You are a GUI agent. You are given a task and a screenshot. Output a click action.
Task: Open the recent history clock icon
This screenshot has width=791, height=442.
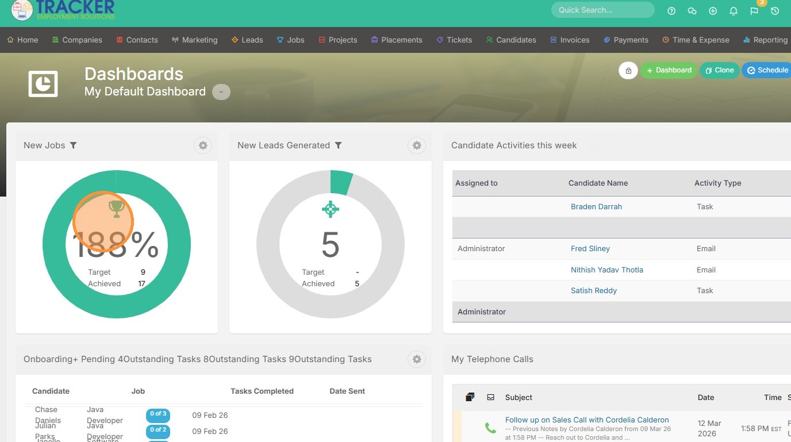(x=775, y=11)
